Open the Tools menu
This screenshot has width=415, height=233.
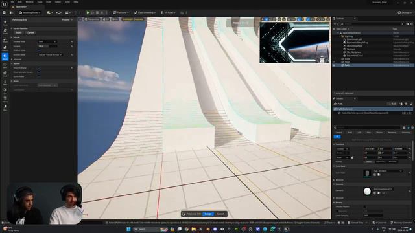pyautogui.click(x=40, y=2)
